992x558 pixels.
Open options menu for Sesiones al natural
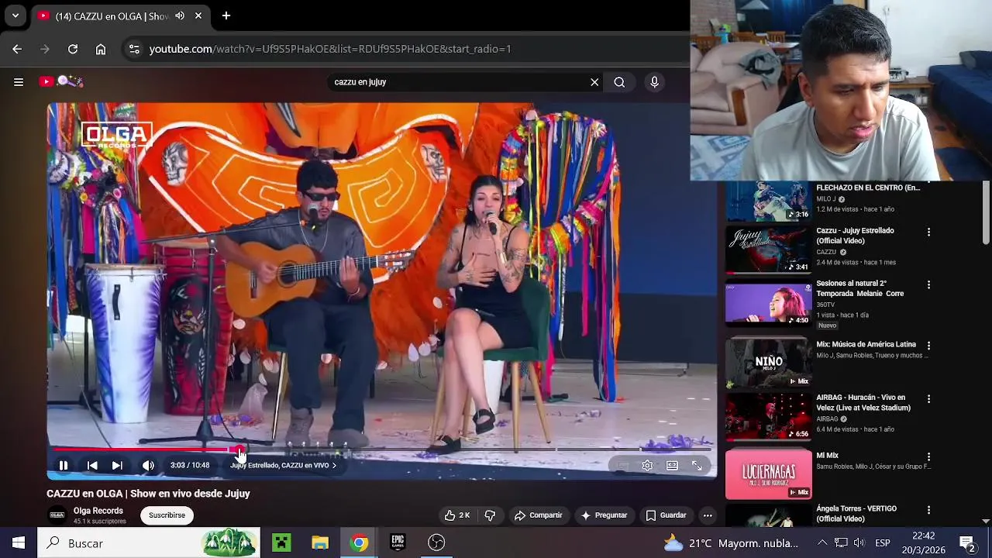928,284
